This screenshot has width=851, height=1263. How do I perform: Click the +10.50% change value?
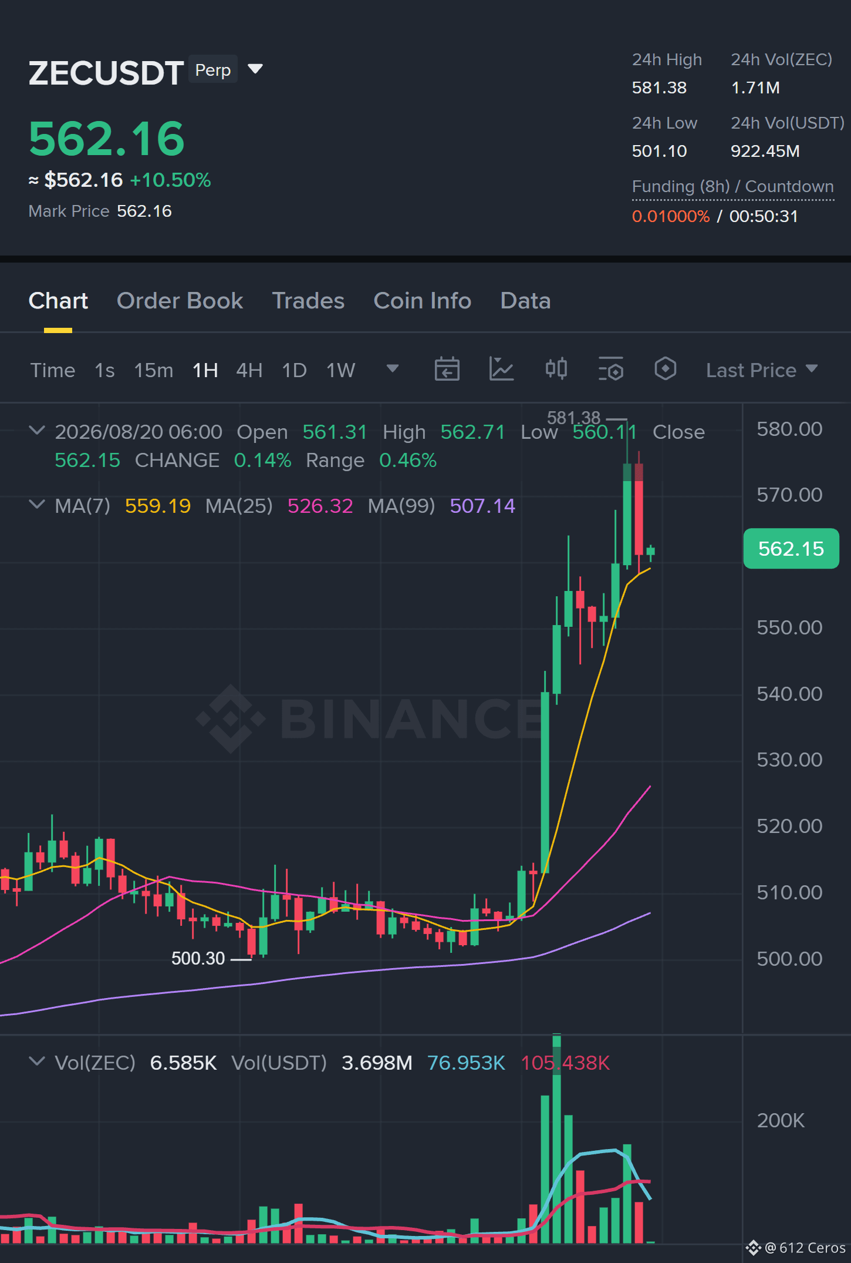170,180
